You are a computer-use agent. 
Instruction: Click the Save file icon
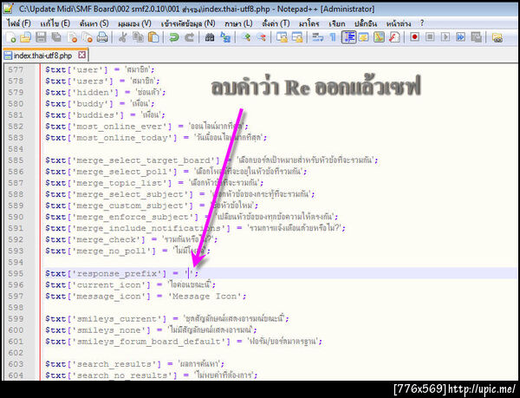(x=41, y=37)
